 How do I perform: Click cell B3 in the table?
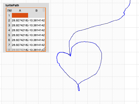[x=36, y=25]
